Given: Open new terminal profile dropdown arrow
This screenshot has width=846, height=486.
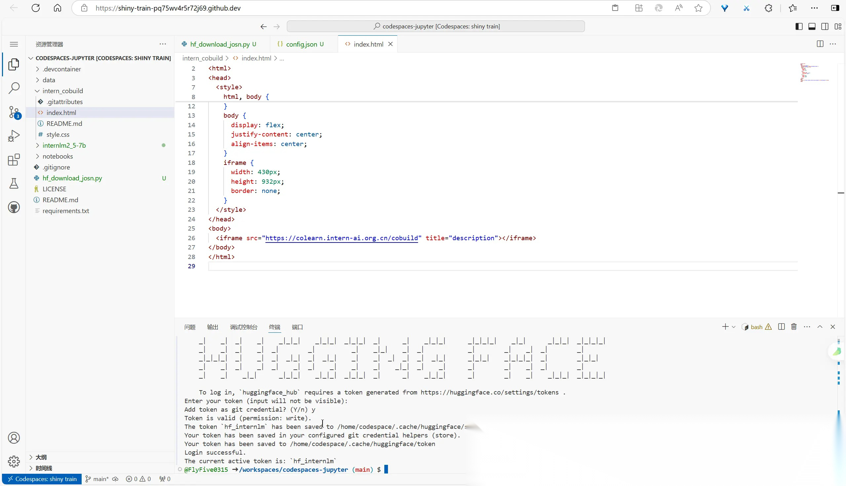Looking at the screenshot, I should [x=734, y=327].
